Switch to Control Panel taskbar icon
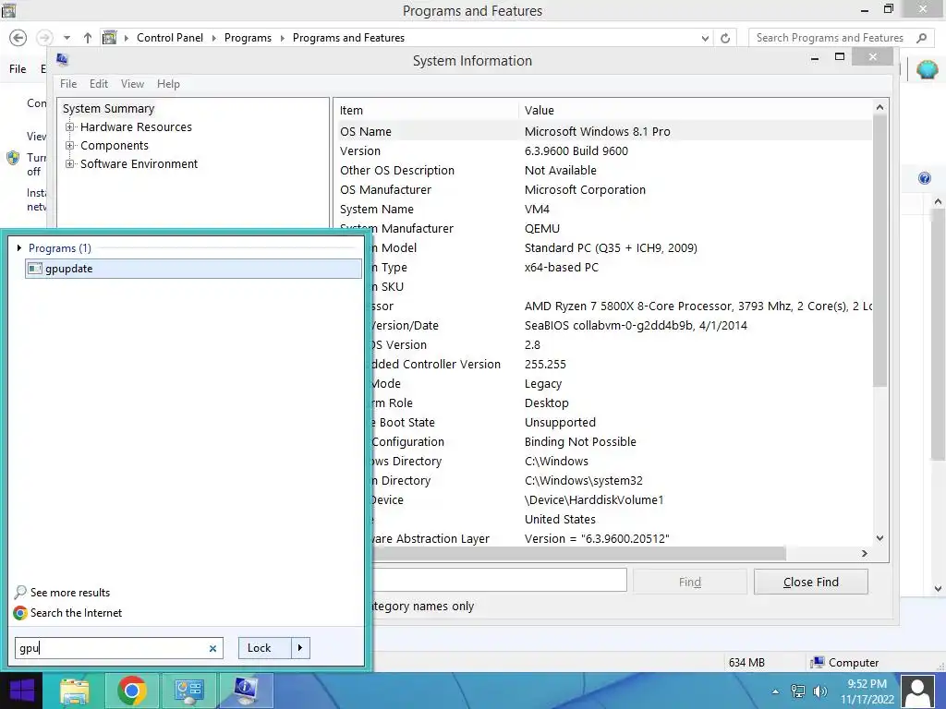Viewport: 946px width, 709px height. tap(188, 691)
